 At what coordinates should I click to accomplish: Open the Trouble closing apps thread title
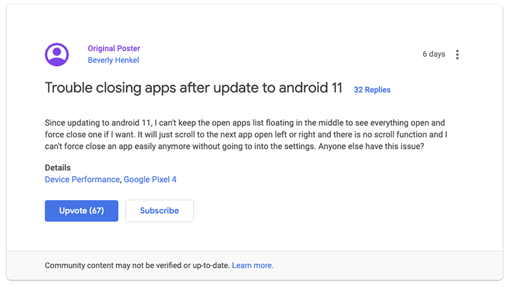(194, 88)
